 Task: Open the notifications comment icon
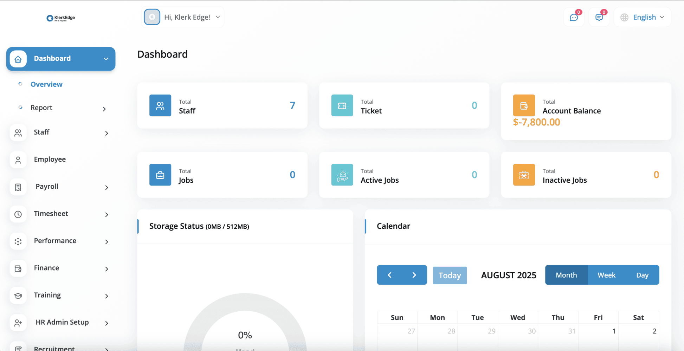(599, 17)
